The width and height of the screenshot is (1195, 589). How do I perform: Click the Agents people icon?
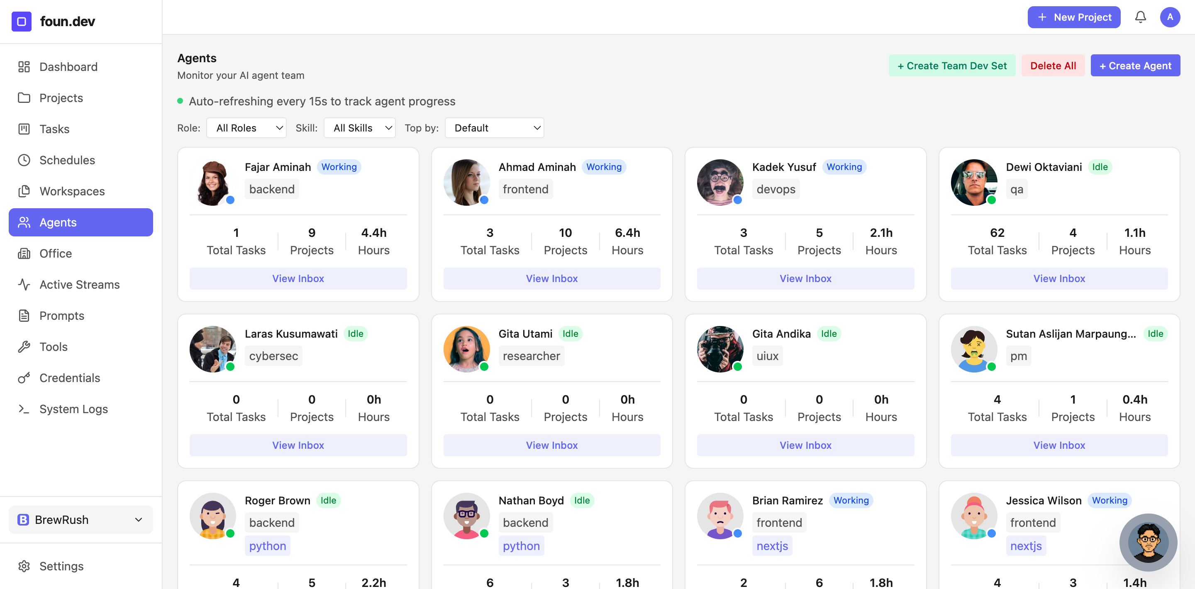[24, 222]
